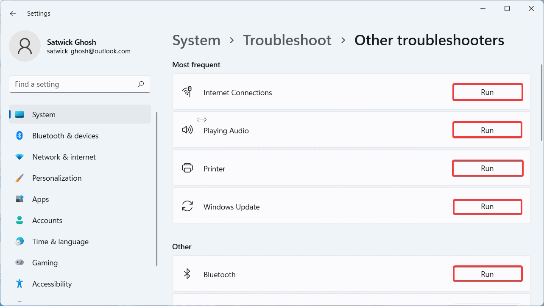Run the Internet Connections troubleshooter
The width and height of the screenshot is (544, 306).
(x=487, y=92)
